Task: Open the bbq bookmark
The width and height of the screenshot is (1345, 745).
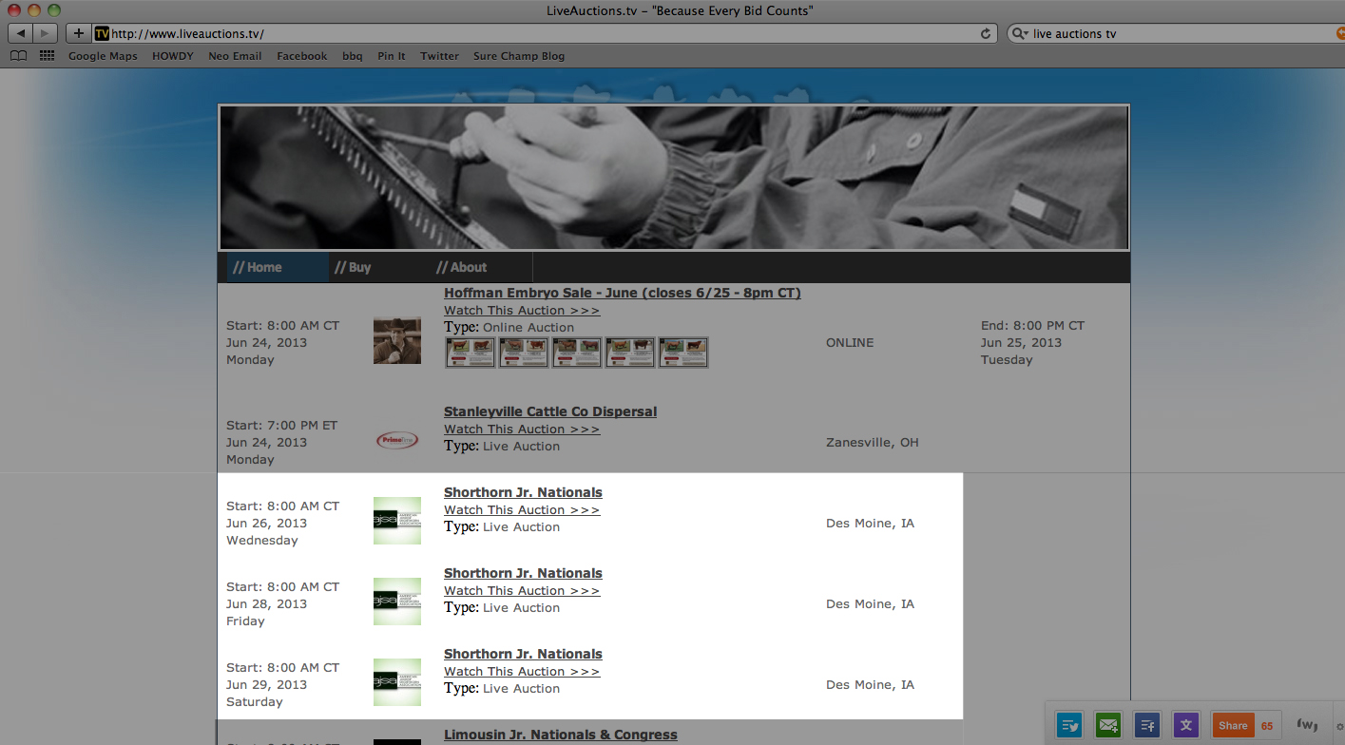Action: point(353,56)
